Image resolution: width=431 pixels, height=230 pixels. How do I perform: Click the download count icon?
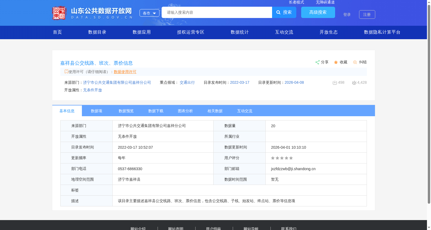335,83
